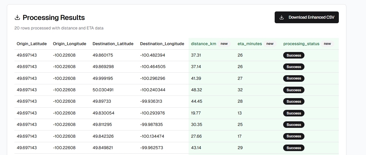Click destination latitude 49.811295
This screenshot has width=366, height=155.
(x=102, y=125)
